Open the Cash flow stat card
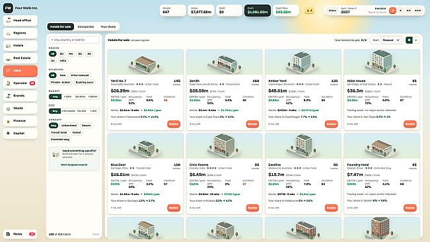The width and height of the screenshot is (430, 242). point(286,11)
